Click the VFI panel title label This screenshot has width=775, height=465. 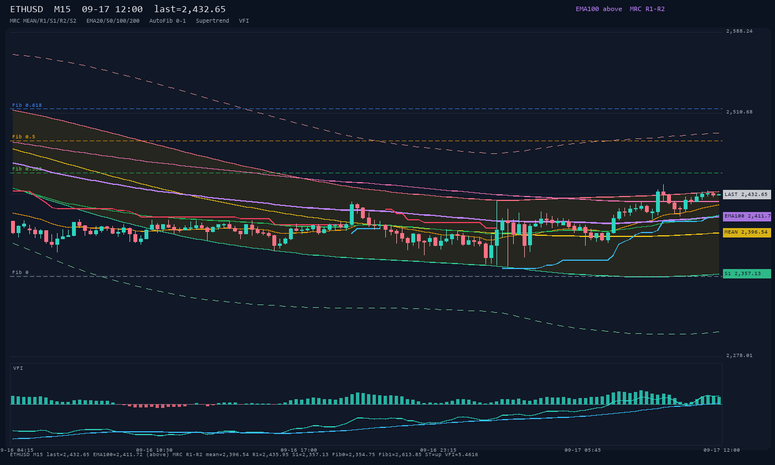click(x=18, y=368)
